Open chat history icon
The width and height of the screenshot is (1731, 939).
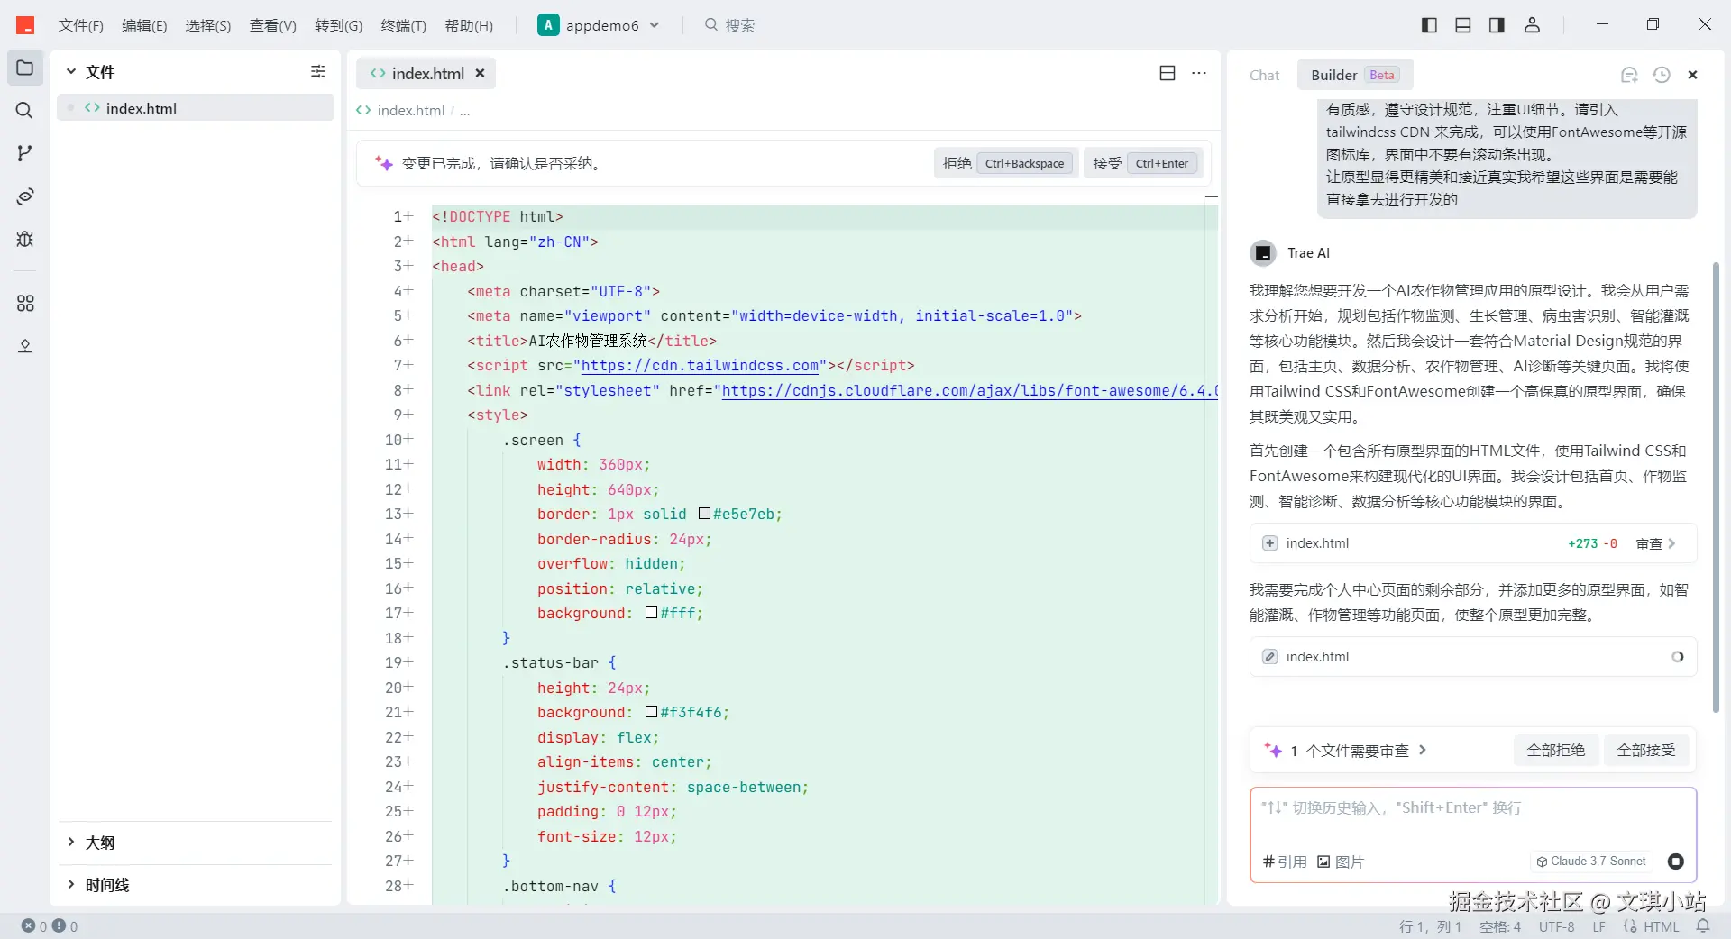click(x=1662, y=76)
